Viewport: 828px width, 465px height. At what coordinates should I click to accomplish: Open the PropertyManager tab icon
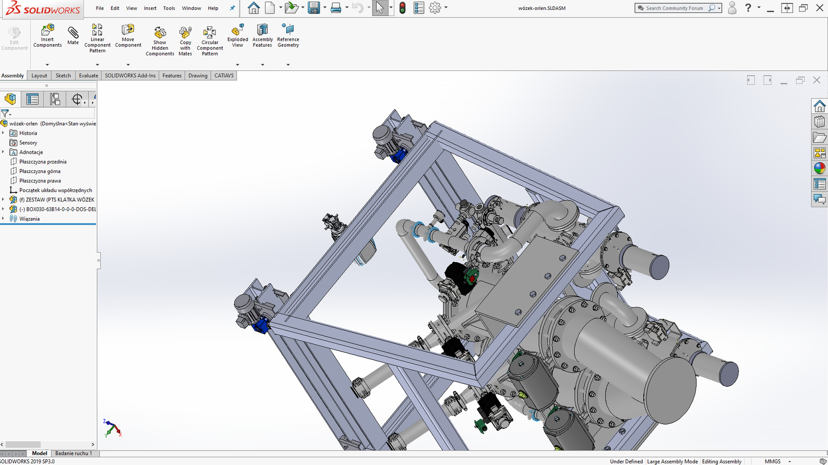[x=33, y=99]
